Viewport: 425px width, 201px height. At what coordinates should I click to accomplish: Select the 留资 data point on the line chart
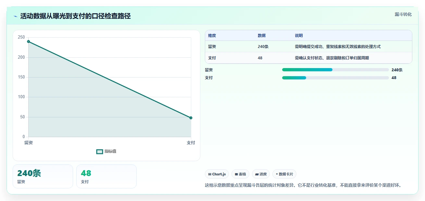29,41
